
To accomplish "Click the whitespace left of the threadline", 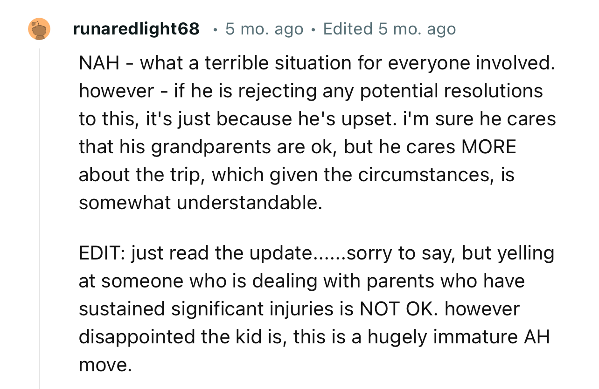I will [x=19, y=186].
